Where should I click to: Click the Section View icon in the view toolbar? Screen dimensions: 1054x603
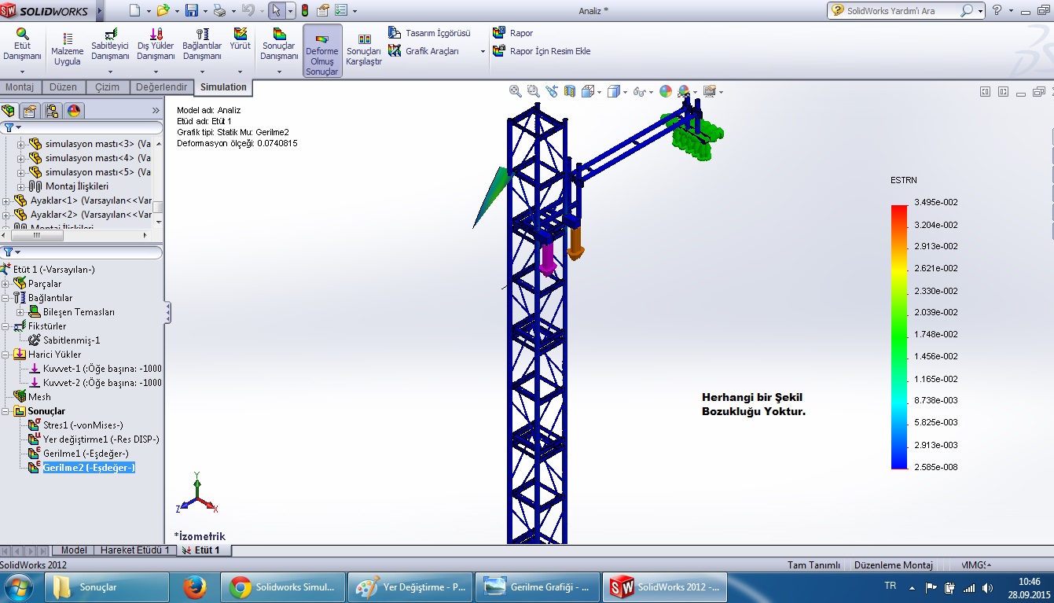[x=570, y=91]
